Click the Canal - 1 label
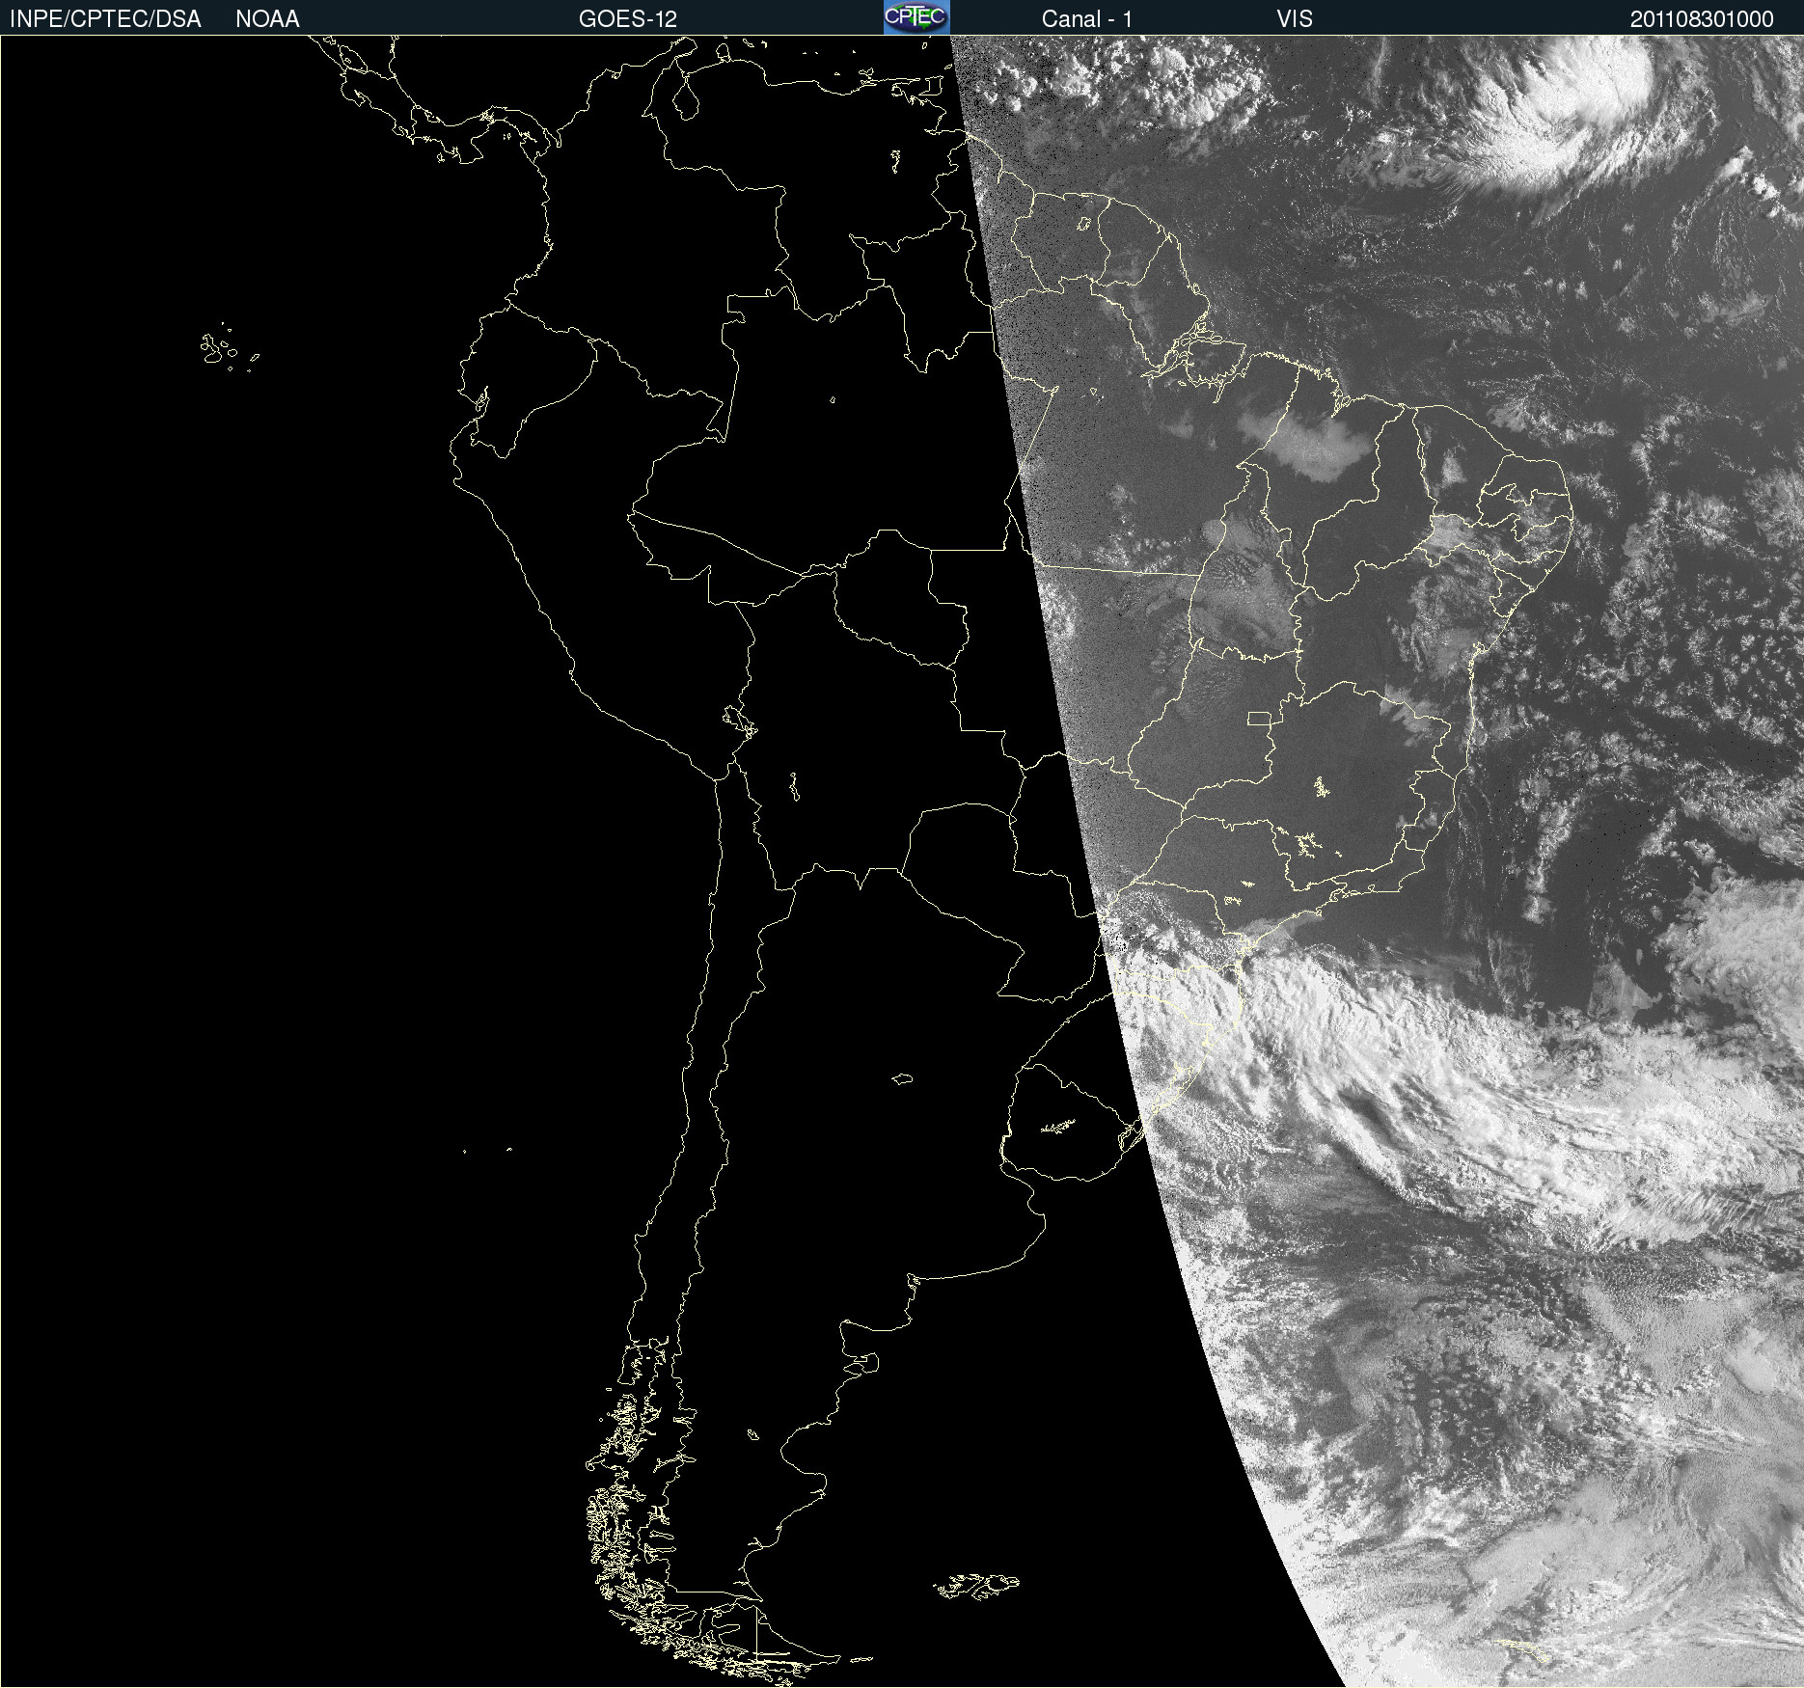Screen dimensions: 1804x1688 coord(1087,19)
